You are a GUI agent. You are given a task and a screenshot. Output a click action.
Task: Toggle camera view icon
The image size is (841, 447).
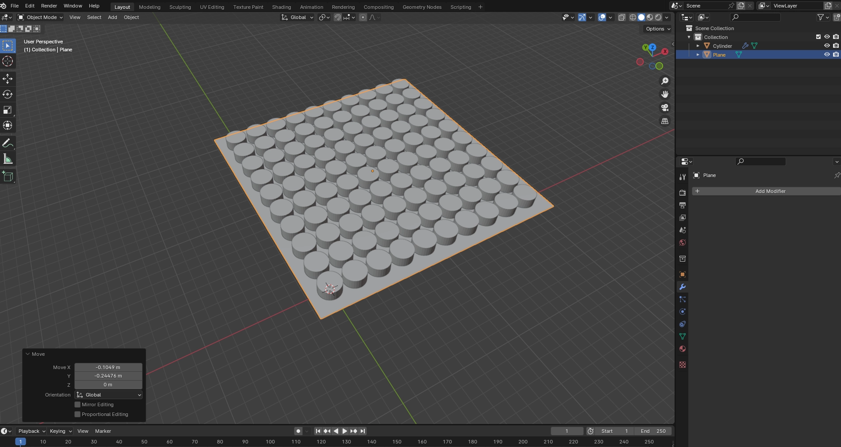tap(664, 108)
